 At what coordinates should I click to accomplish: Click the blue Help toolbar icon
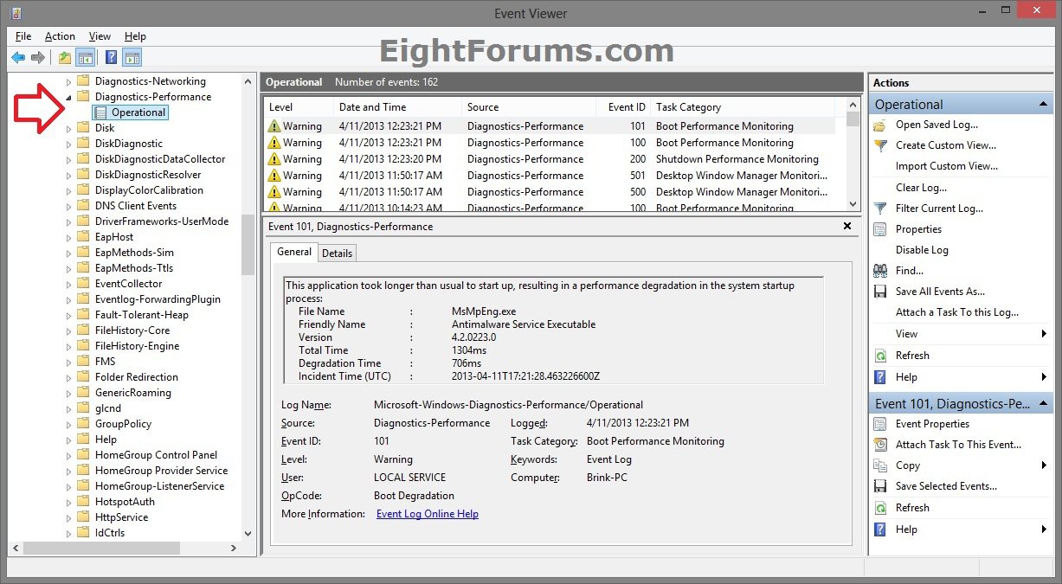(111, 58)
